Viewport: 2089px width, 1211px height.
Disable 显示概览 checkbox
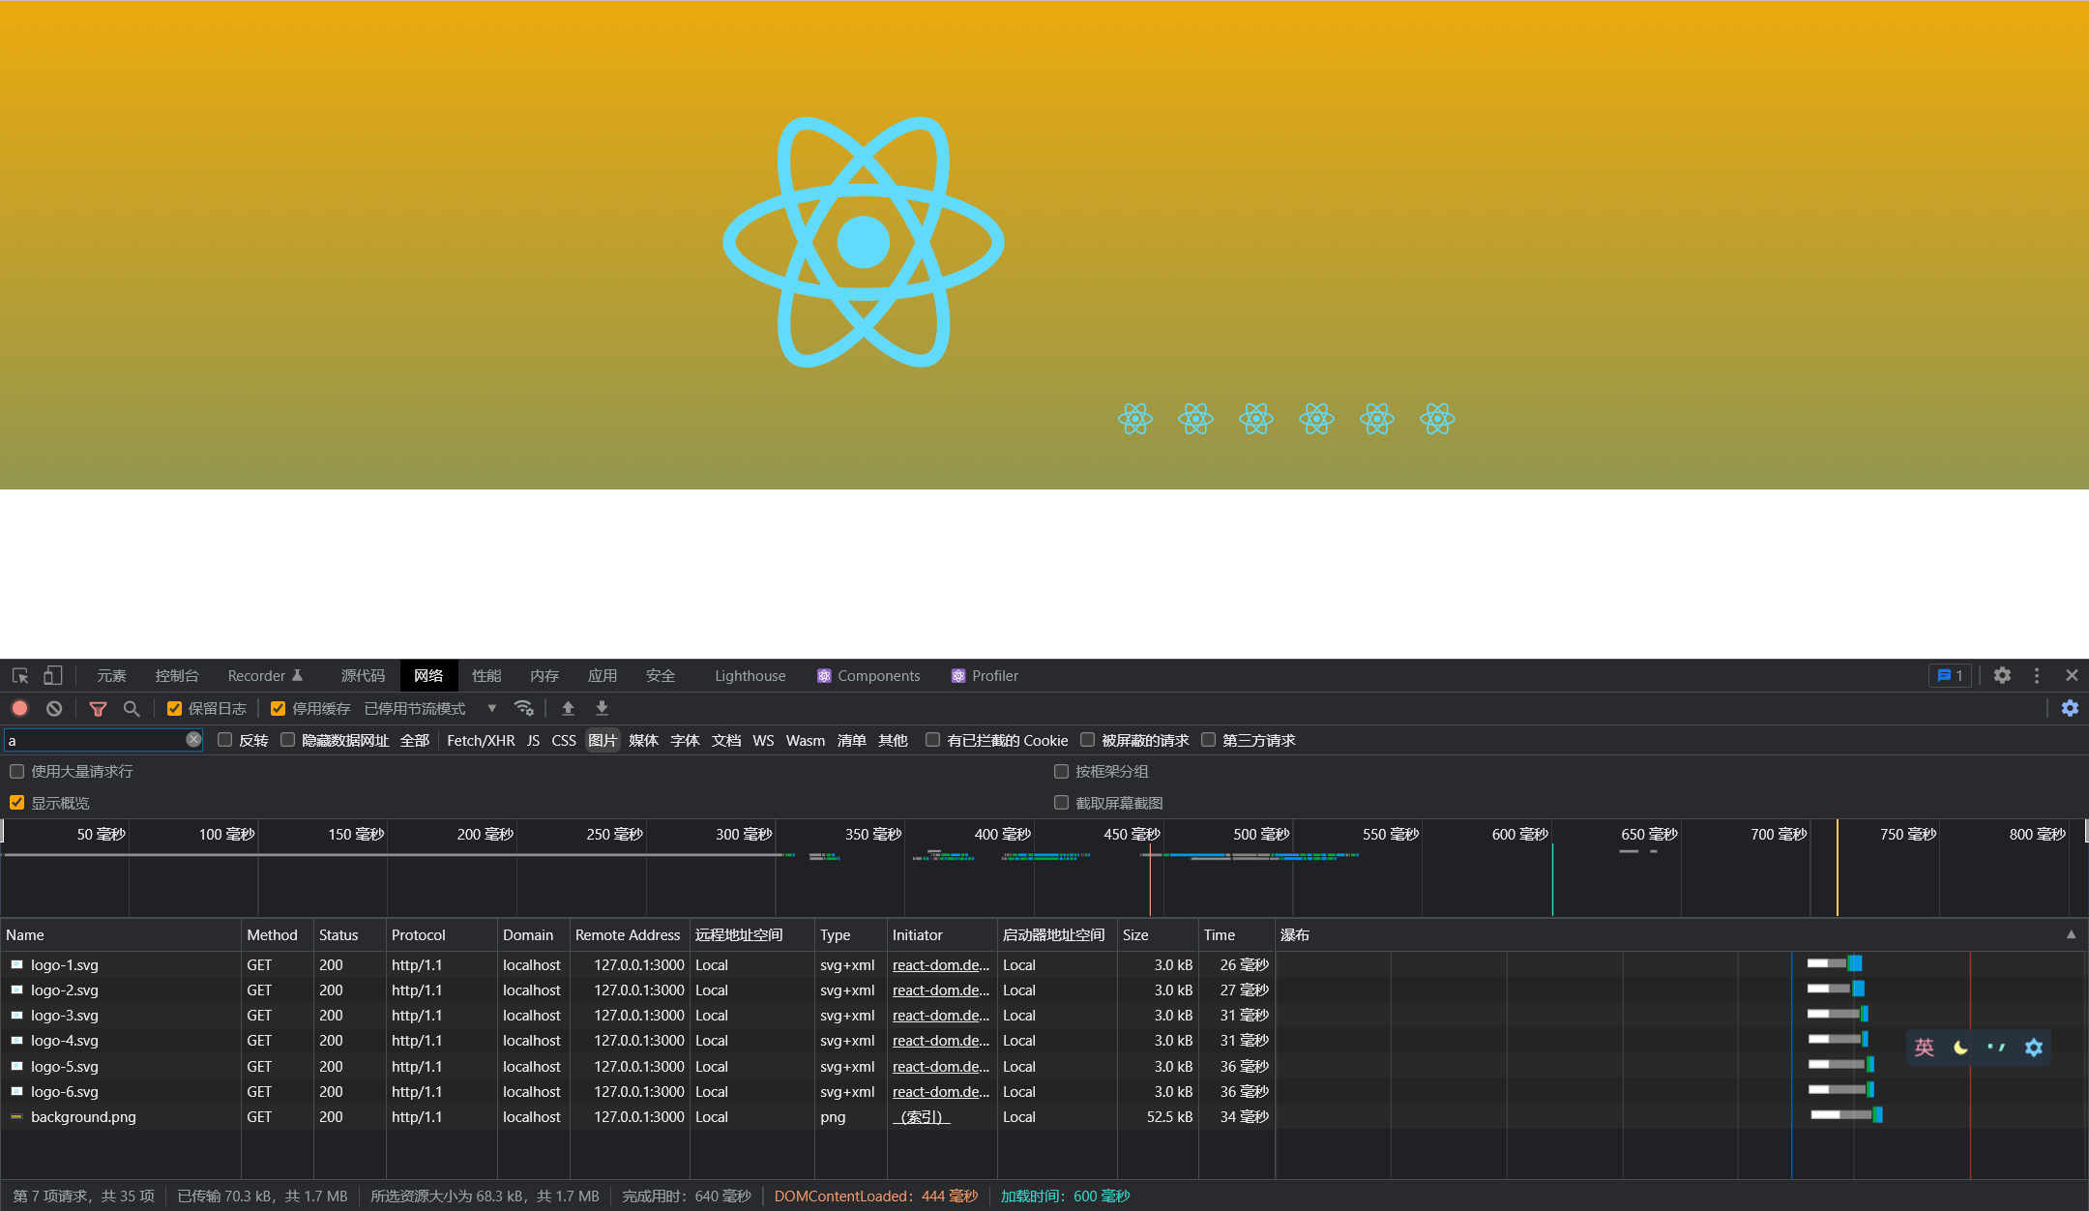tap(16, 803)
